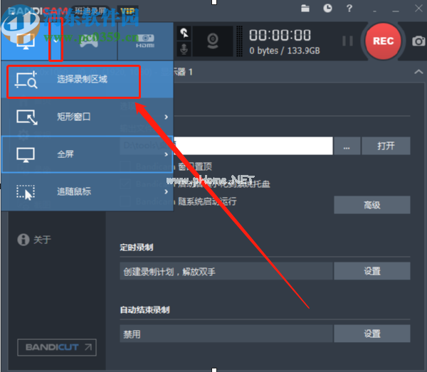Click the pause recording button
This screenshot has height=372, width=427.
[x=347, y=41]
